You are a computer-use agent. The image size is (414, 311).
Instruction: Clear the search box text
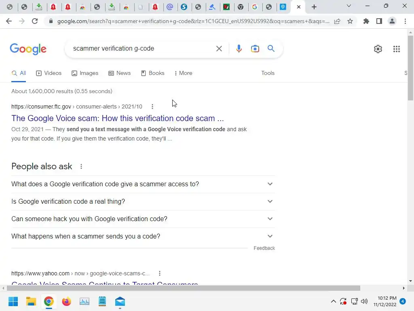click(219, 49)
